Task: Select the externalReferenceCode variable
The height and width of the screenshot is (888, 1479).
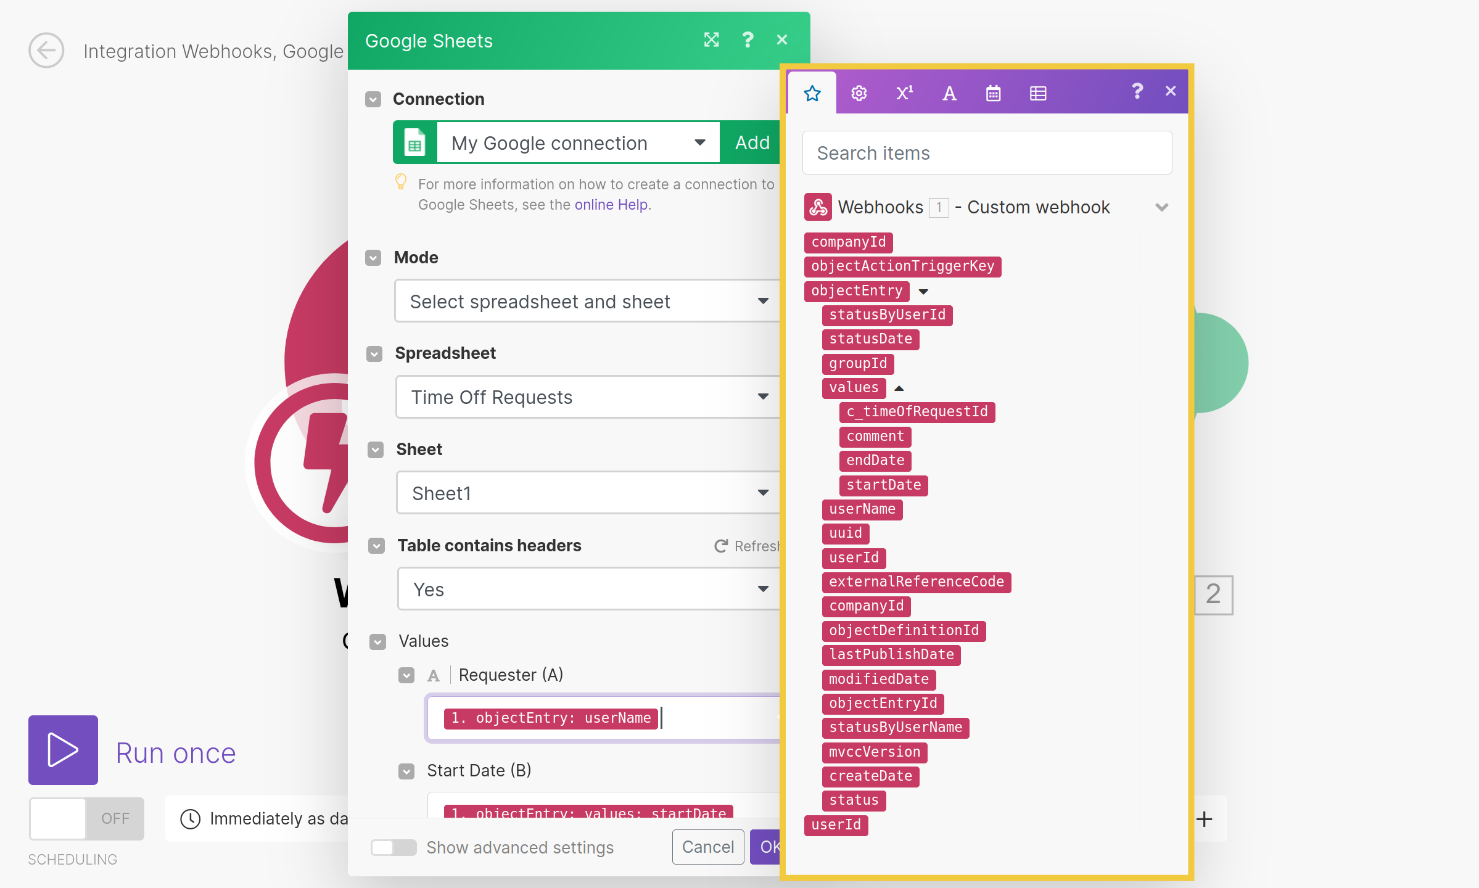Action: pyautogui.click(x=917, y=582)
